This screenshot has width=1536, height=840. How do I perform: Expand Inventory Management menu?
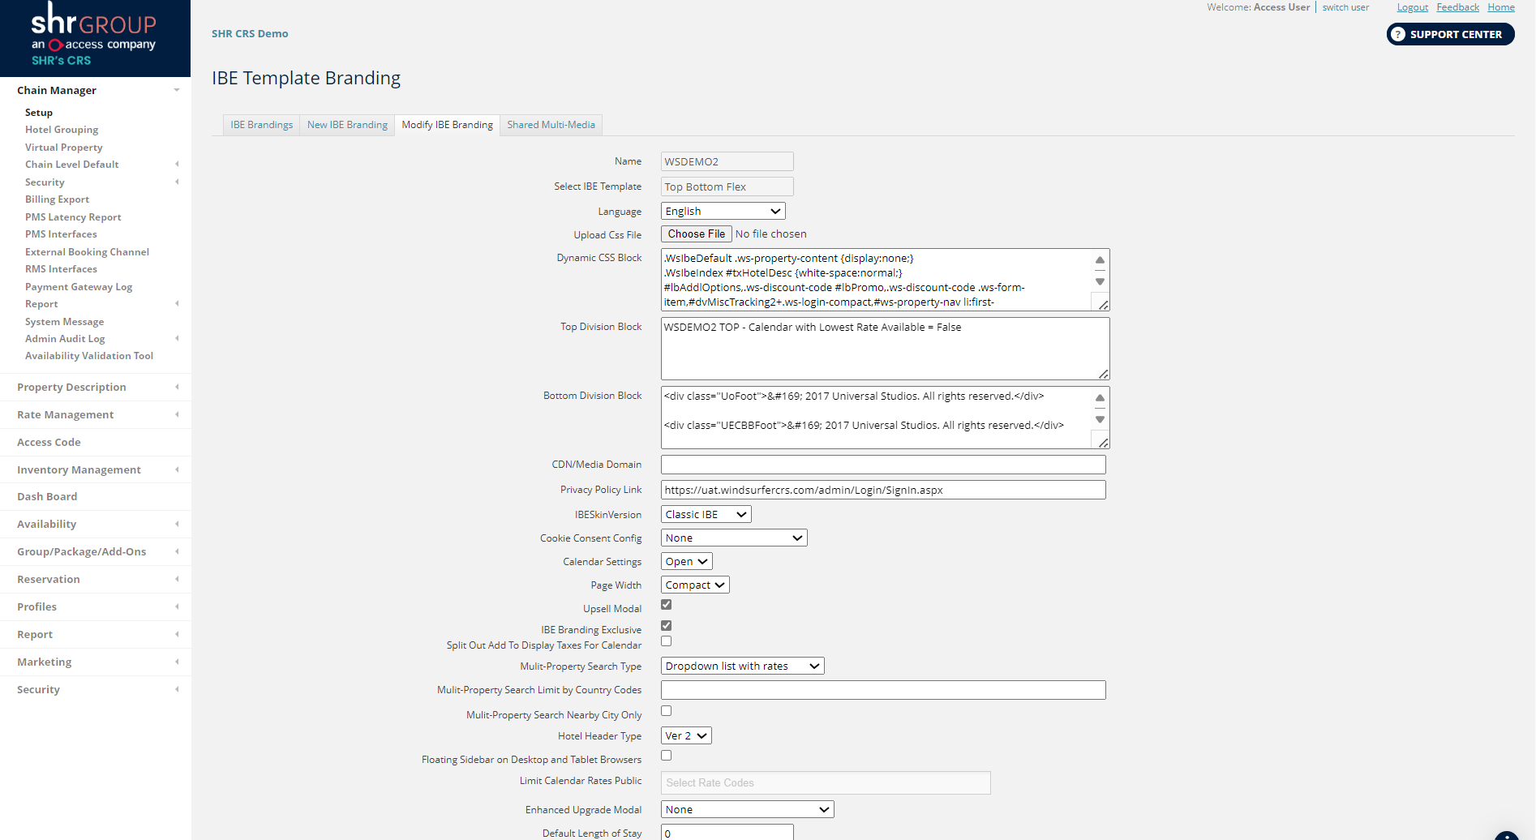[96, 469]
